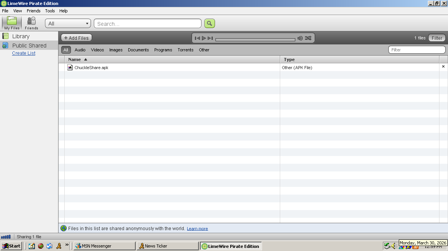Skip to previous track in player
The image size is (448, 251).
[x=197, y=38]
